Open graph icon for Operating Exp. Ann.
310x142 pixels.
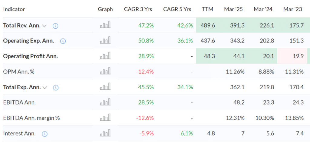coord(105,41)
